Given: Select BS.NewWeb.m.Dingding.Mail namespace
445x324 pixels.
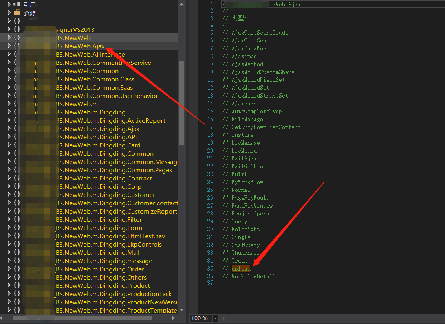Looking at the screenshot, I should [x=98, y=252].
